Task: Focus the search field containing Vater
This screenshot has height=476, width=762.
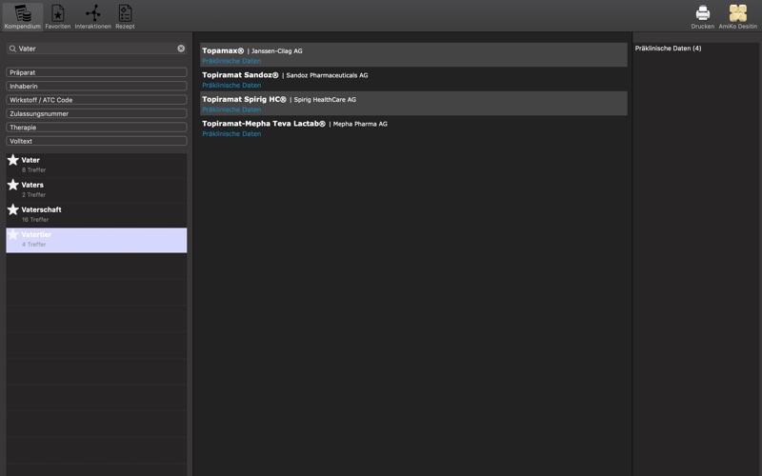Action: (x=96, y=49)
